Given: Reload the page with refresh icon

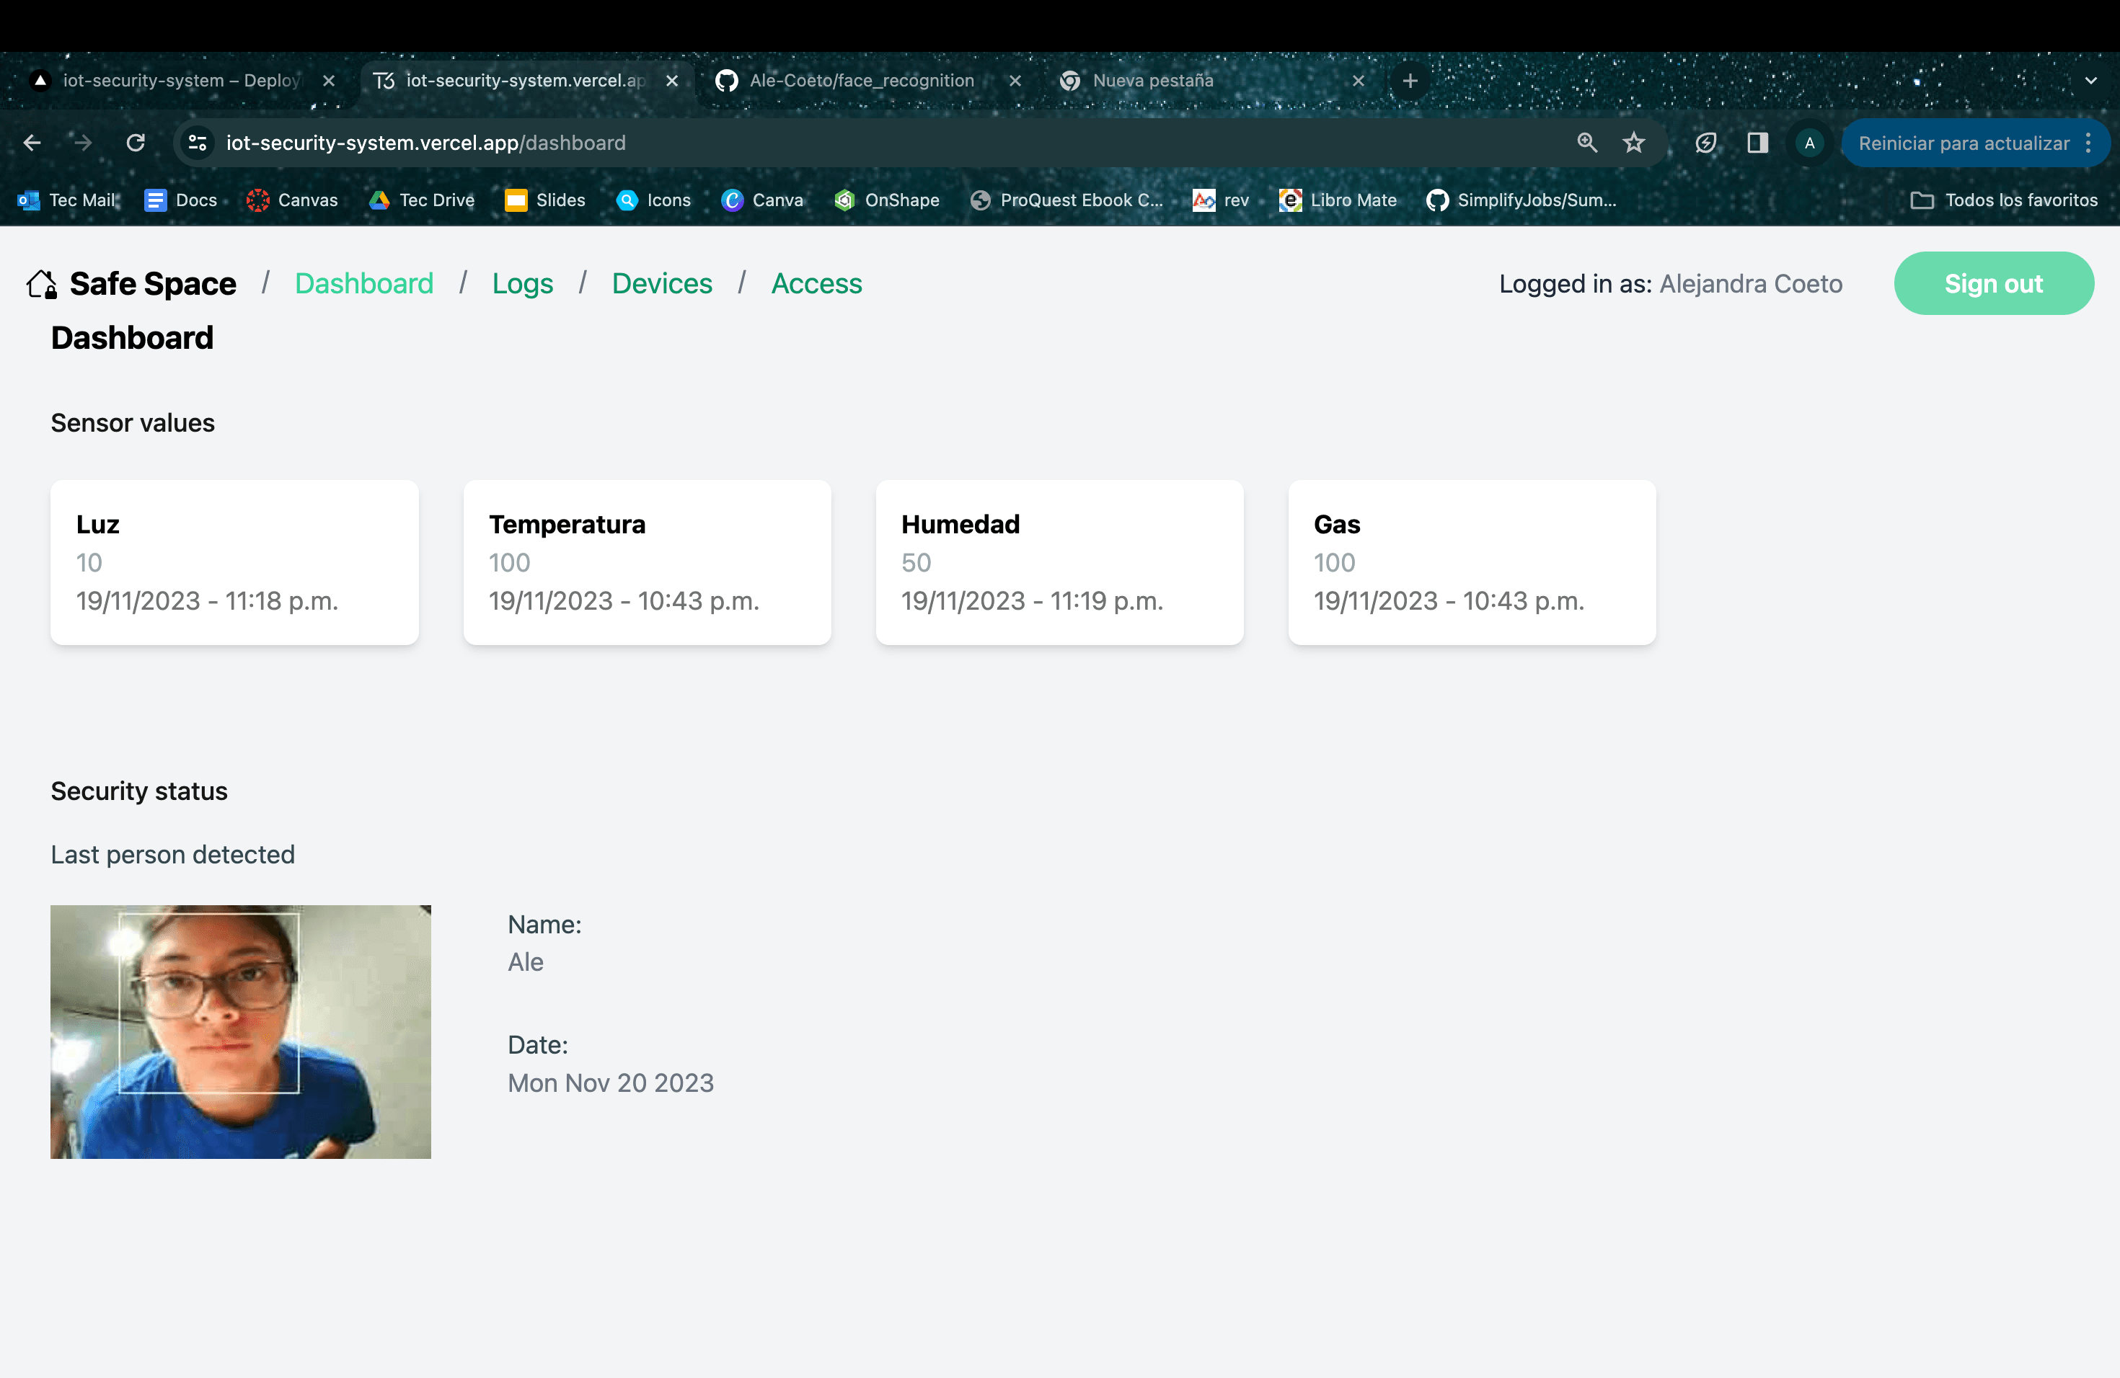Looking at the screenshot, I should coord(136,143).
